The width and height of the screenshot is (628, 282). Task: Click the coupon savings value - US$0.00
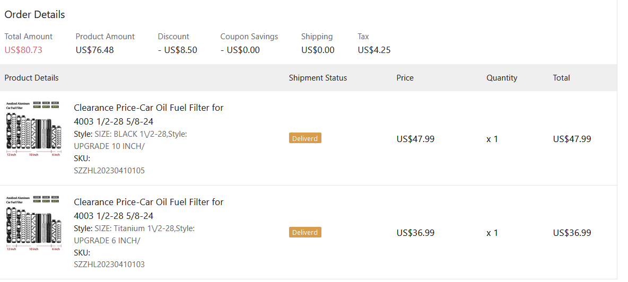[x=240, y=50]
